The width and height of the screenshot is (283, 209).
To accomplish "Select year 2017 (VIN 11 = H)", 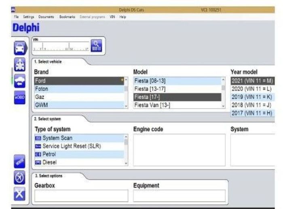I will point(253,113).
